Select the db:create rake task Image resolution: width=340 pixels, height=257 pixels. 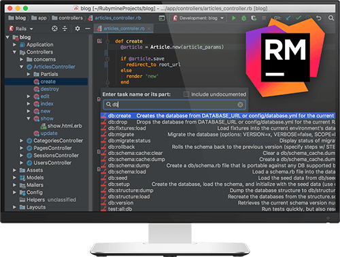(x=218, y=116)
